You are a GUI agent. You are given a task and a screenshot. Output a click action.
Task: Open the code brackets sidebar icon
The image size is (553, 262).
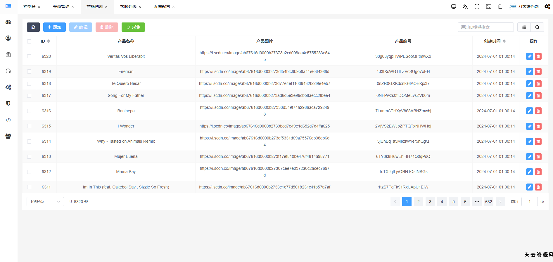(x=8, y=120)
